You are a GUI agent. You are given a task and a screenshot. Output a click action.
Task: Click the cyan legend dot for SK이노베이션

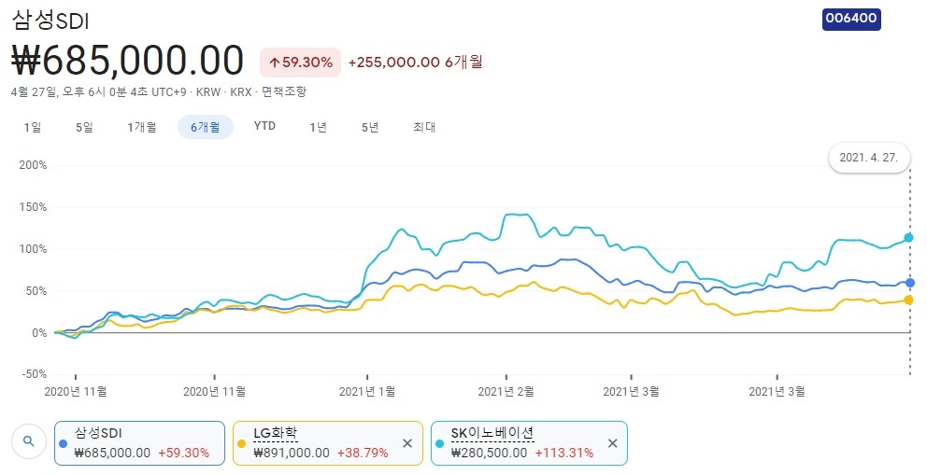point(439,443)
